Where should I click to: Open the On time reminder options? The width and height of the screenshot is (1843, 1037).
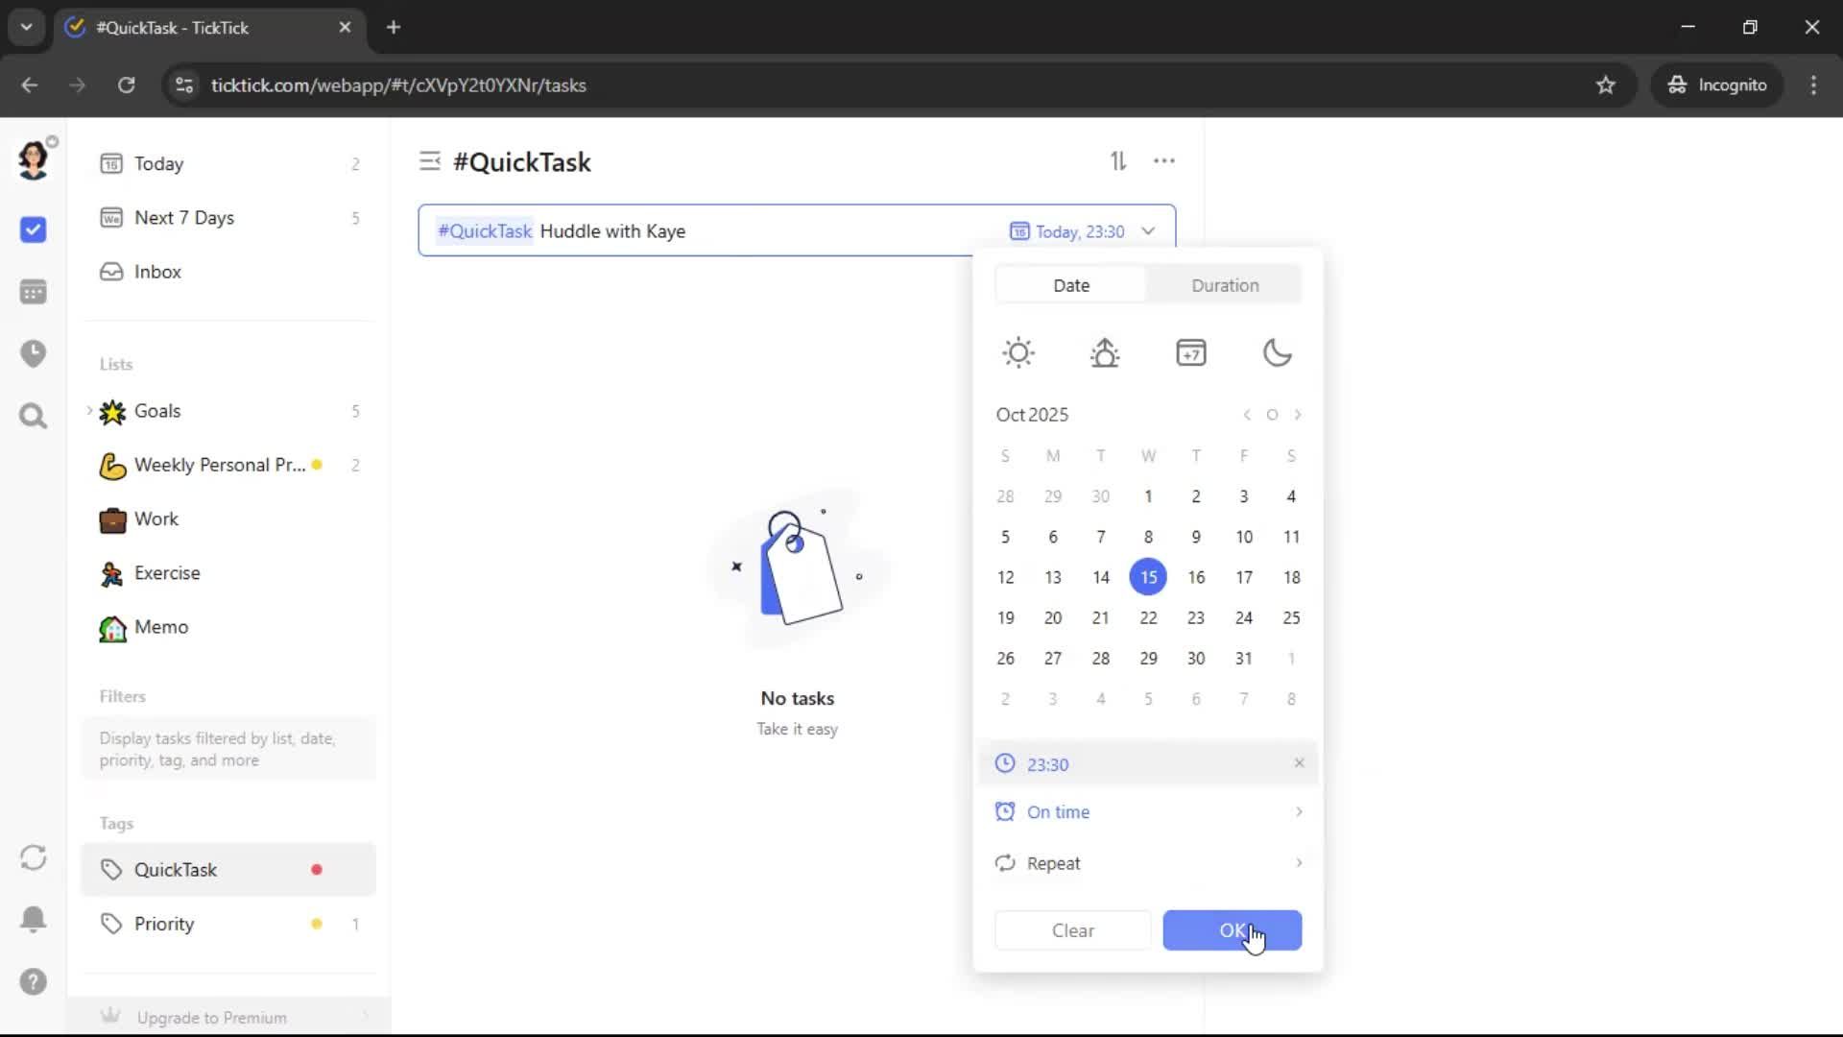coord(1148,812)
